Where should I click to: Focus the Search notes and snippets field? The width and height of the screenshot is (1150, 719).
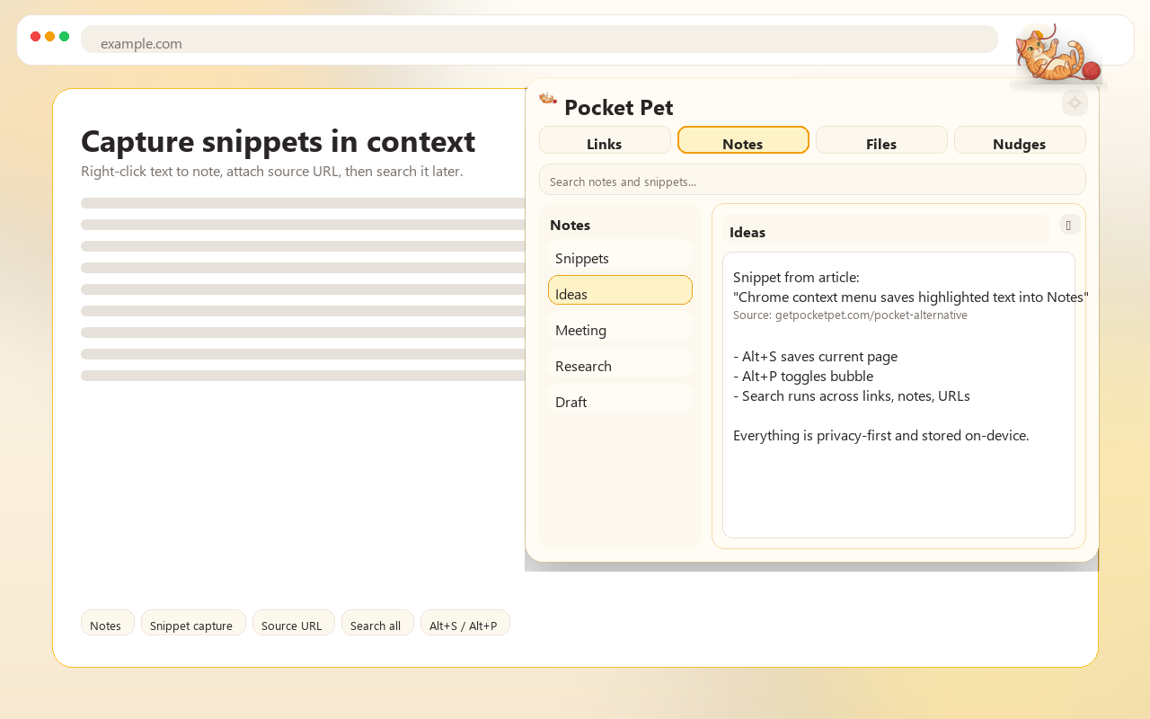pyautogui.click(x=812, y=180)
